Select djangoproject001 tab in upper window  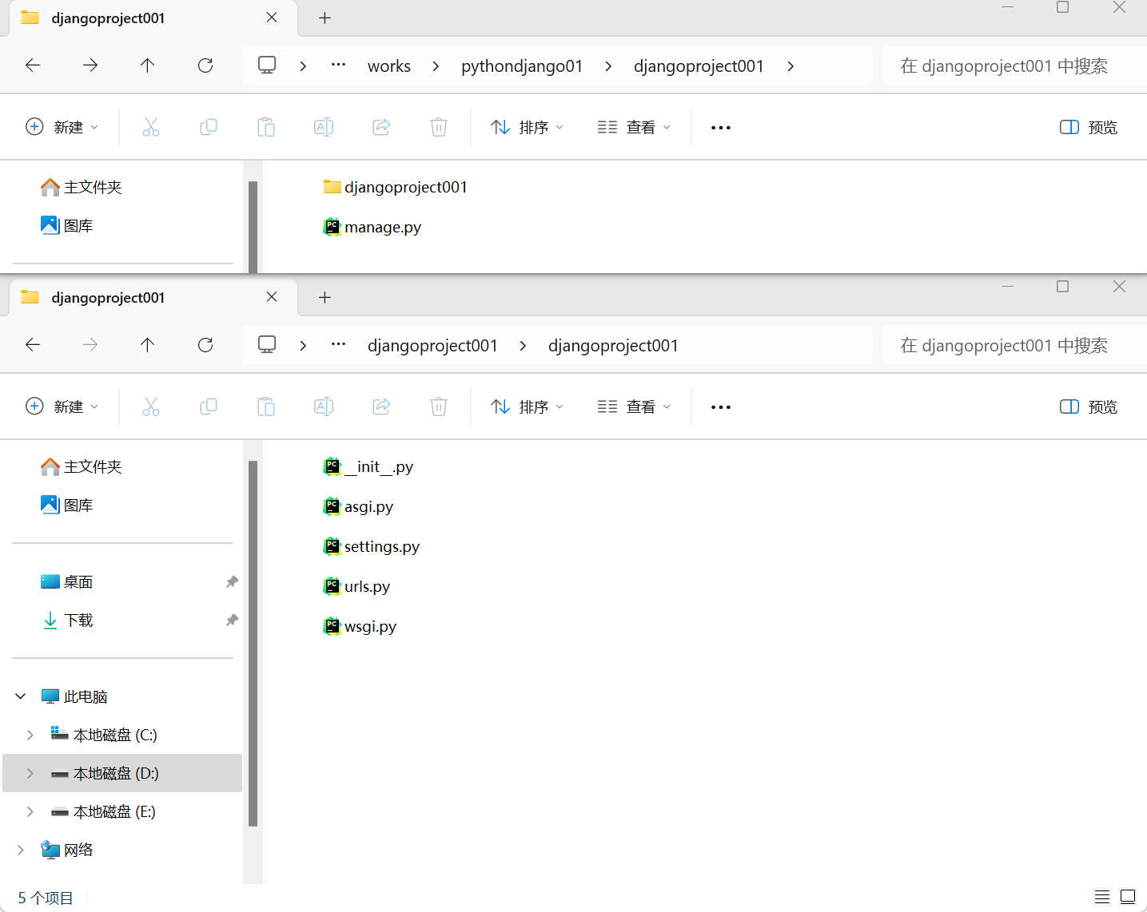[x=153, y=18]
